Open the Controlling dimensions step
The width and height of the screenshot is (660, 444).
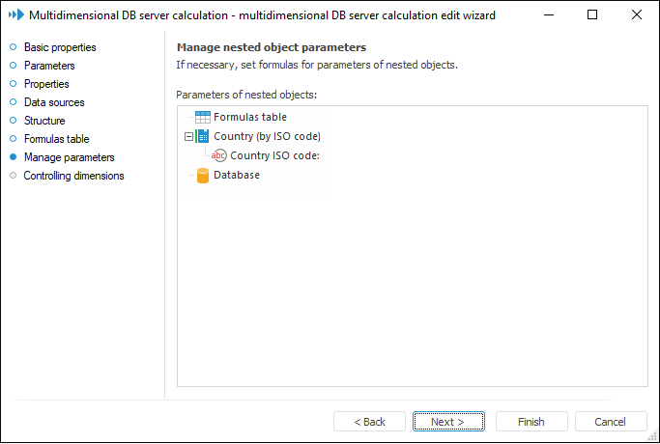coord(73,176)
